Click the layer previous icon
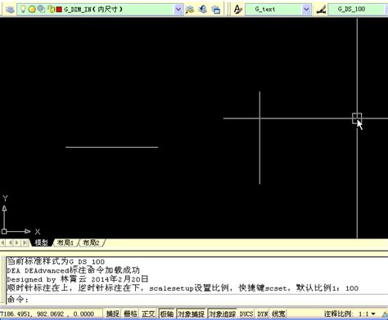 coord(203,10)
